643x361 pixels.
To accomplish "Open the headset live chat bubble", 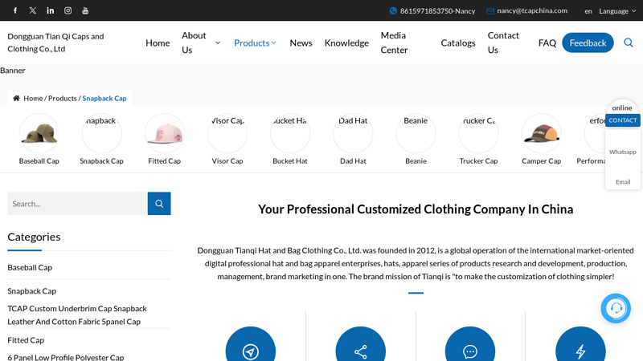I will pos(616,308).
